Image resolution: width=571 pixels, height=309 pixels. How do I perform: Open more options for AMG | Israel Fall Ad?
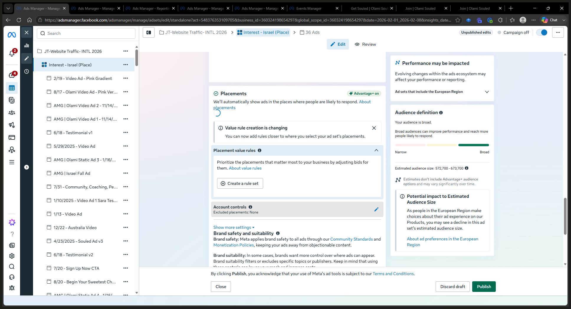(x=126, y=173)
